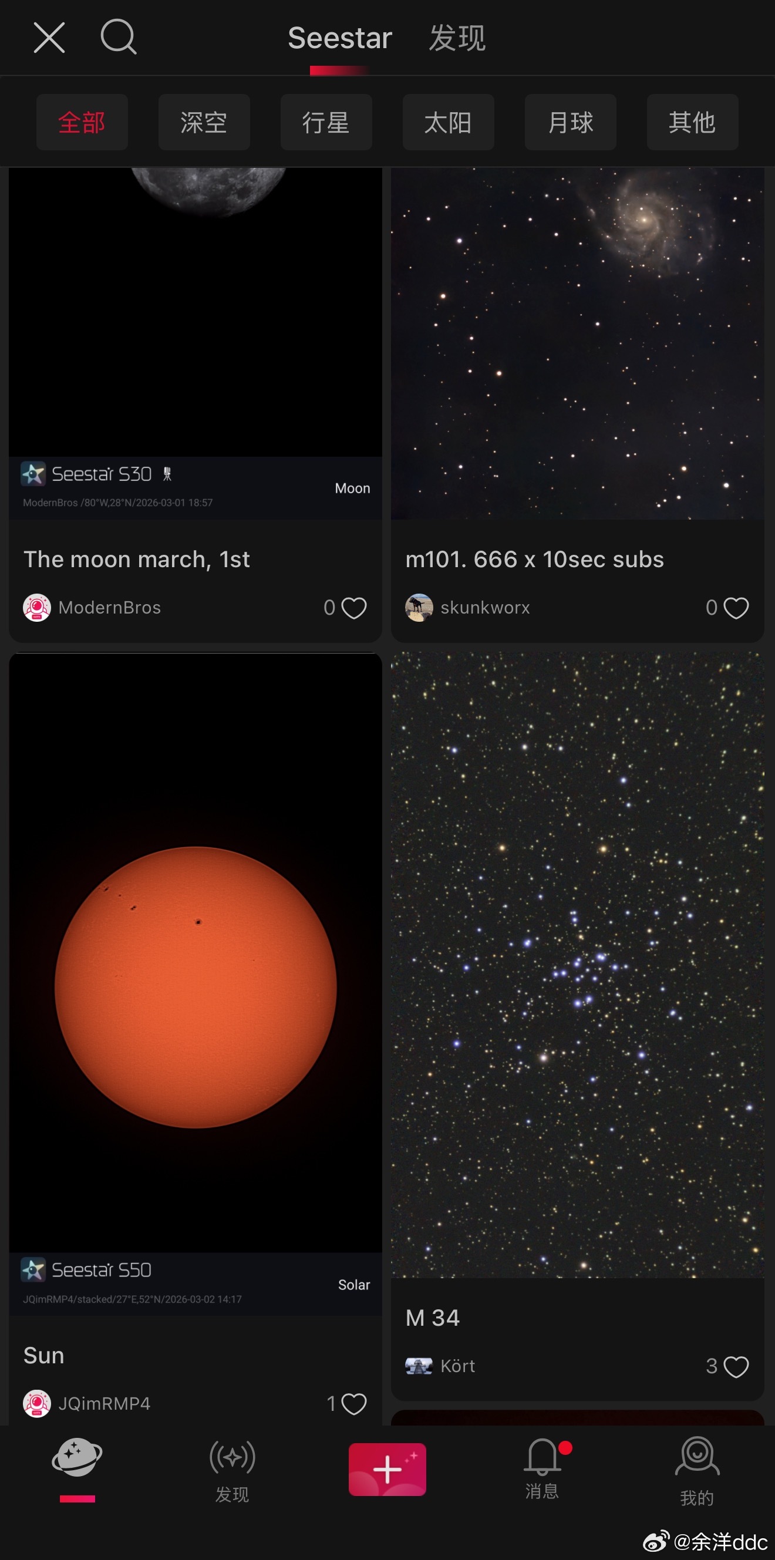Like the M 34 post heart

point(736,1367)
